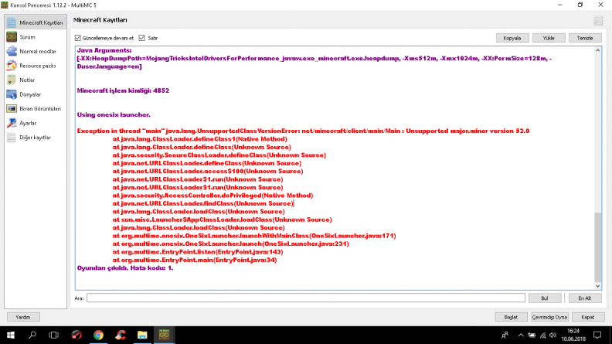Open the Notlar notes icon
Screen dimensions: 612x344
point(12,80)
